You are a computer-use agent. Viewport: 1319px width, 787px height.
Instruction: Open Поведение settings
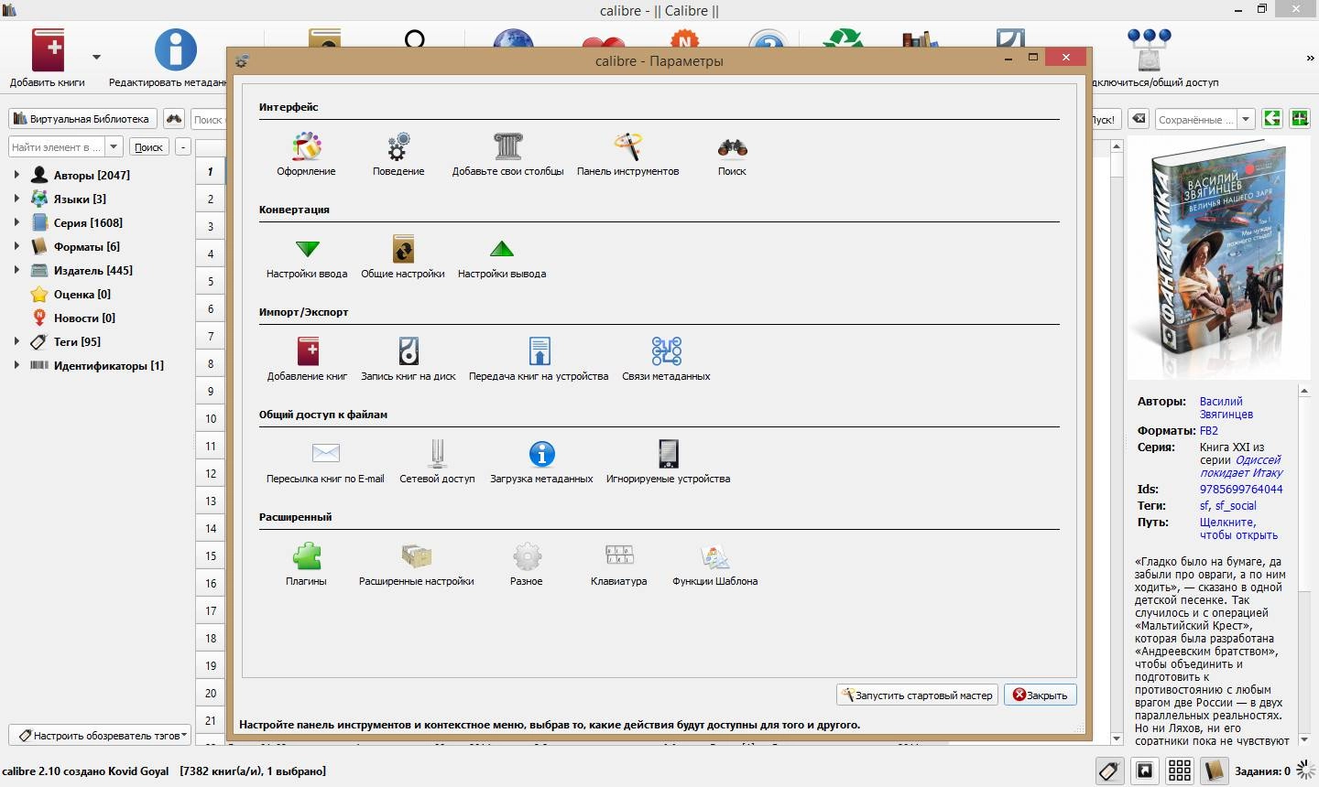398,155
